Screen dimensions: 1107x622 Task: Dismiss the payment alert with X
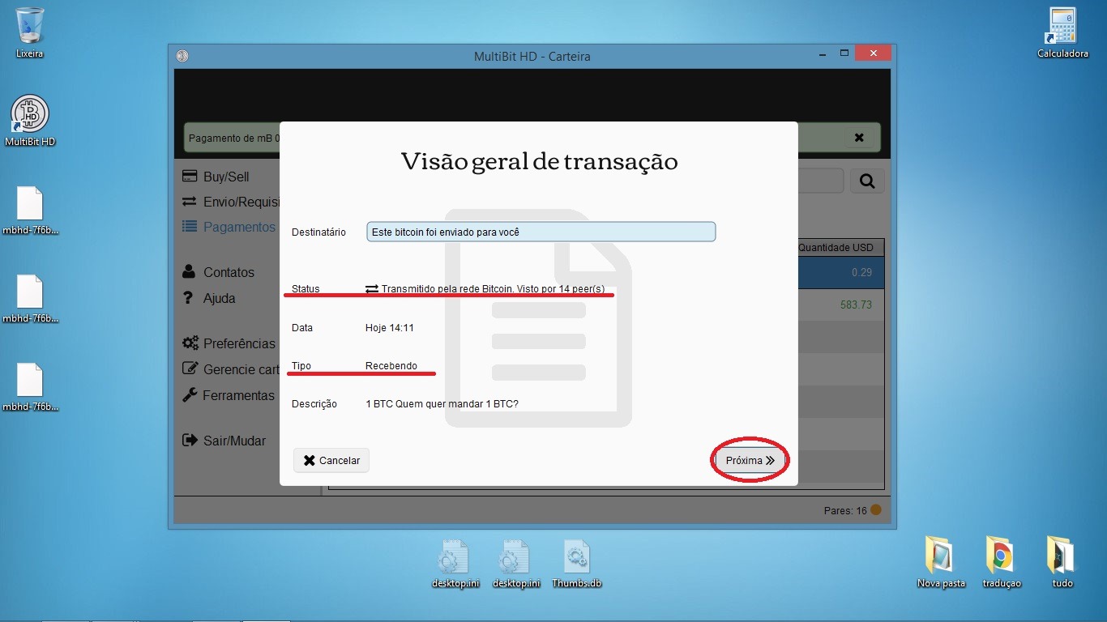coord(859,138)
